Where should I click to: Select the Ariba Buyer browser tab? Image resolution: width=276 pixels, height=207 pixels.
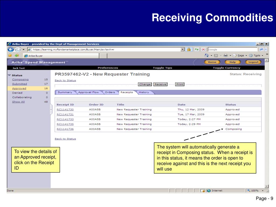point(61,56)
